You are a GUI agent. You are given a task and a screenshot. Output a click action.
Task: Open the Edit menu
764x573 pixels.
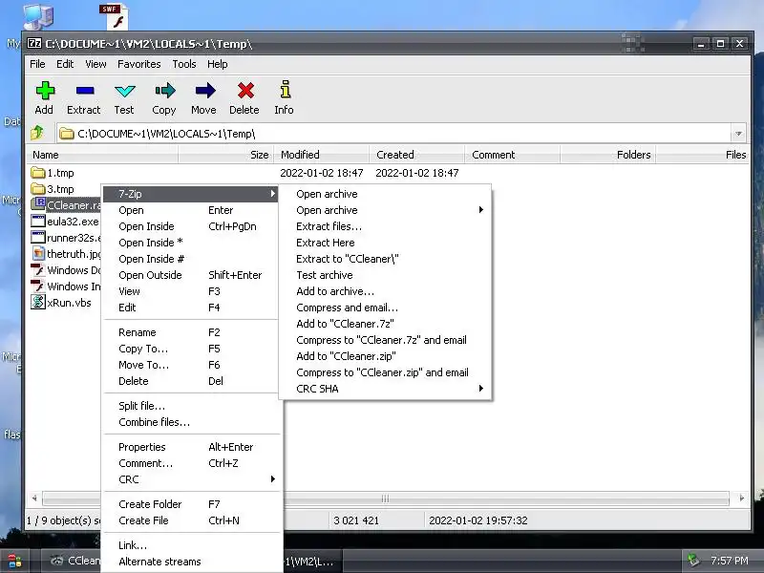pos(65,64)
